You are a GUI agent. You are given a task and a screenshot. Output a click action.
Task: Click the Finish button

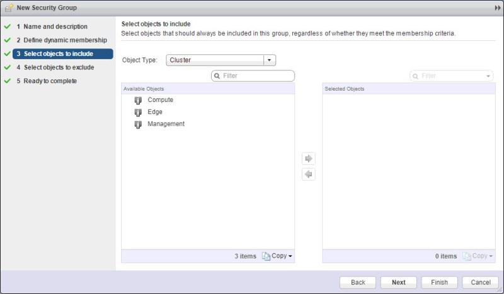click(x=439, y=283)
